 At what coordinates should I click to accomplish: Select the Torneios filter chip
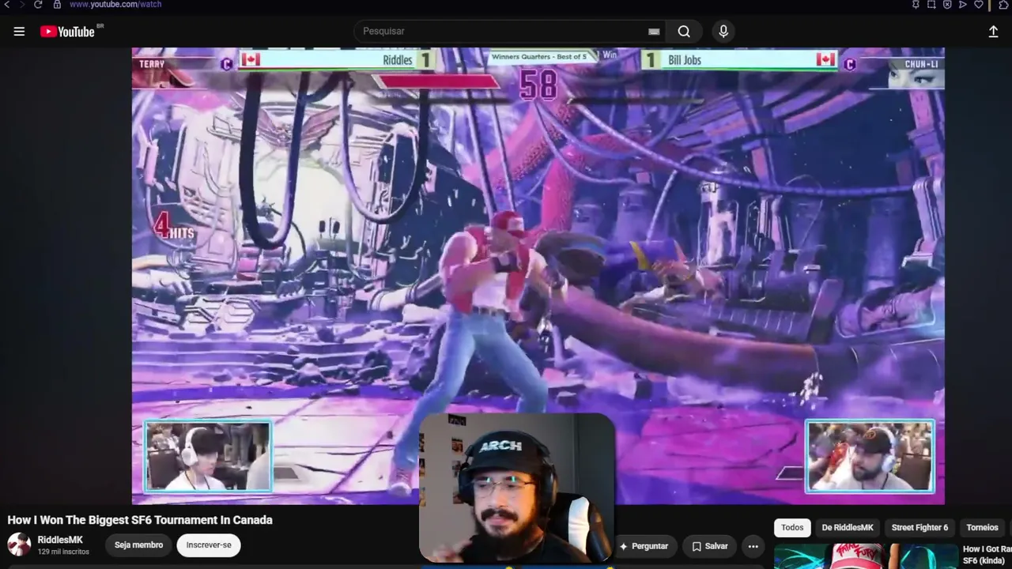click(982, 528)
